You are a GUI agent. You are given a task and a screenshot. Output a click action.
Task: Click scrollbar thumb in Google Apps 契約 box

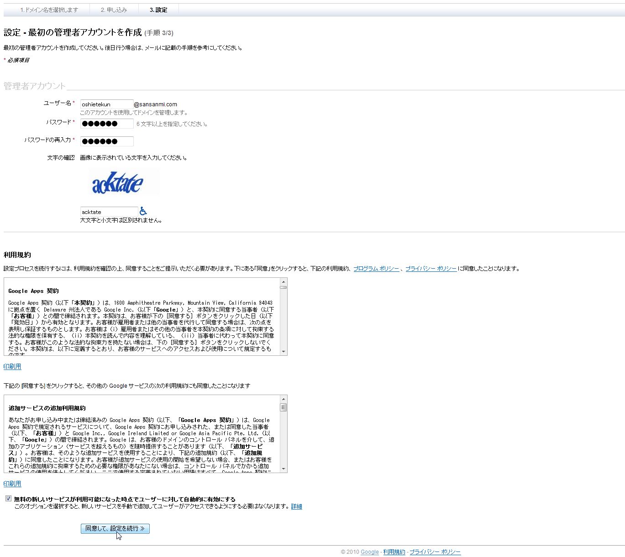click(284, 287)
